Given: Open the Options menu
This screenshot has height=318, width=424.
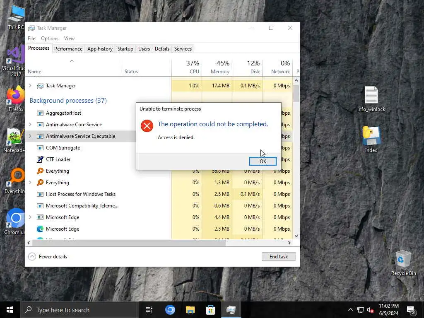Looking at the screenshot, I should pyautogui.click(x=50, y=39).
